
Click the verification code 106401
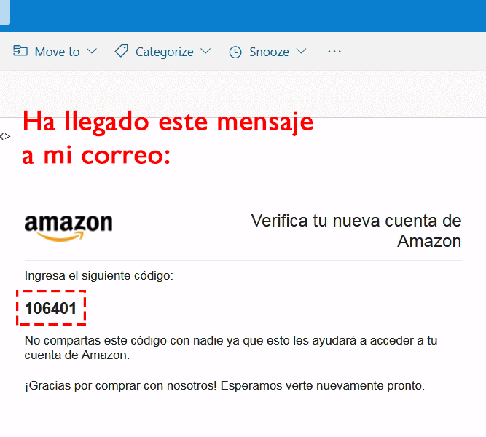tap(50, 308)
